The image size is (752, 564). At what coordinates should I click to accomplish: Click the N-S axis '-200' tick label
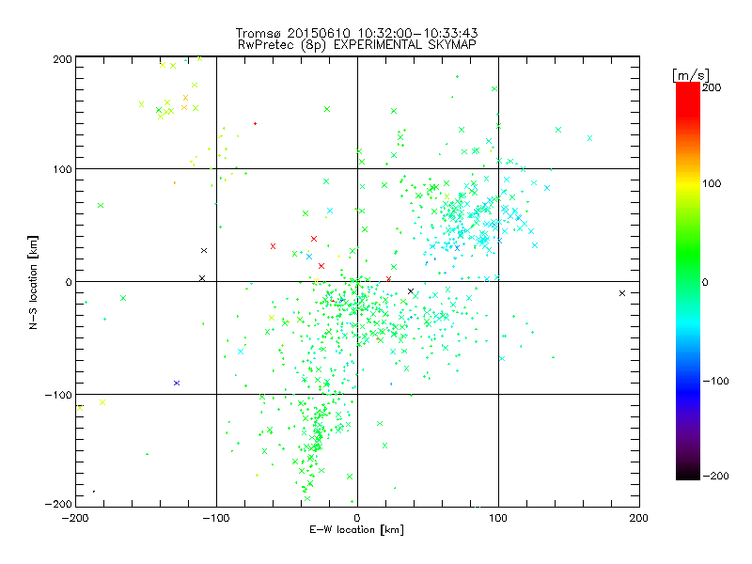coord(58,504)
